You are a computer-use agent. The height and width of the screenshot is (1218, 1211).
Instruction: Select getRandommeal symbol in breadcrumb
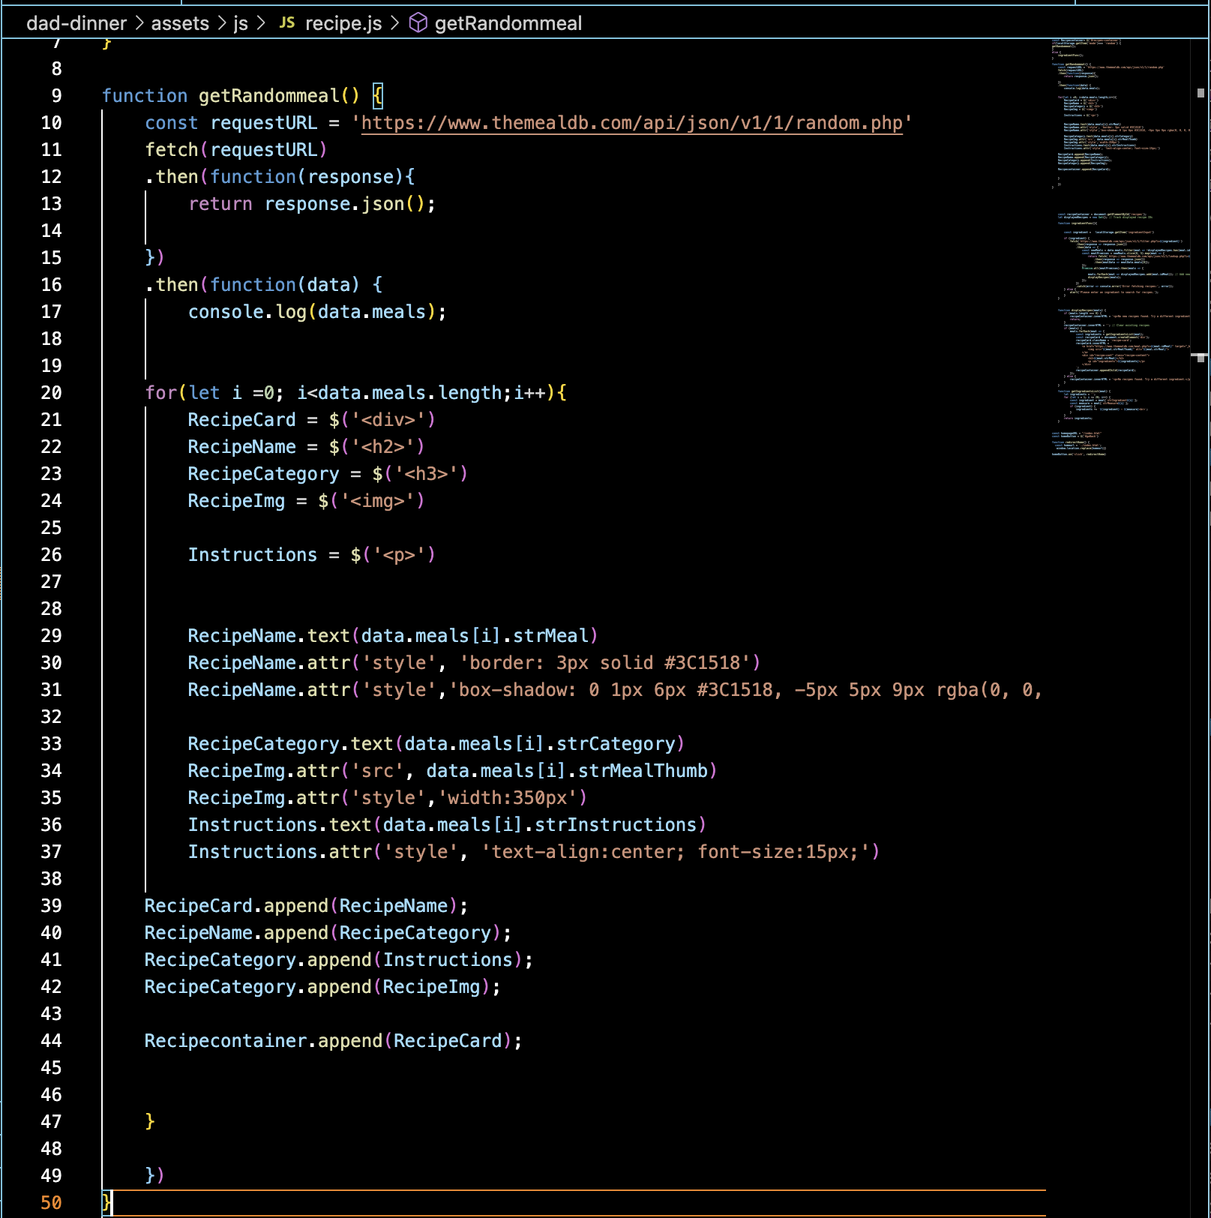click(508, 23)
